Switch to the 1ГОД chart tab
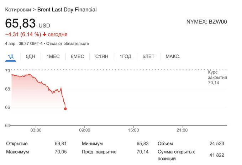Image resolution: width=242 pixels, height=165 pixels. (125, 56)
